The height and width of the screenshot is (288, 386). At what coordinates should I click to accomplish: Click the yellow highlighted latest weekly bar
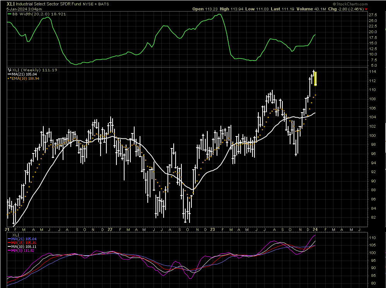click(315, 79)
